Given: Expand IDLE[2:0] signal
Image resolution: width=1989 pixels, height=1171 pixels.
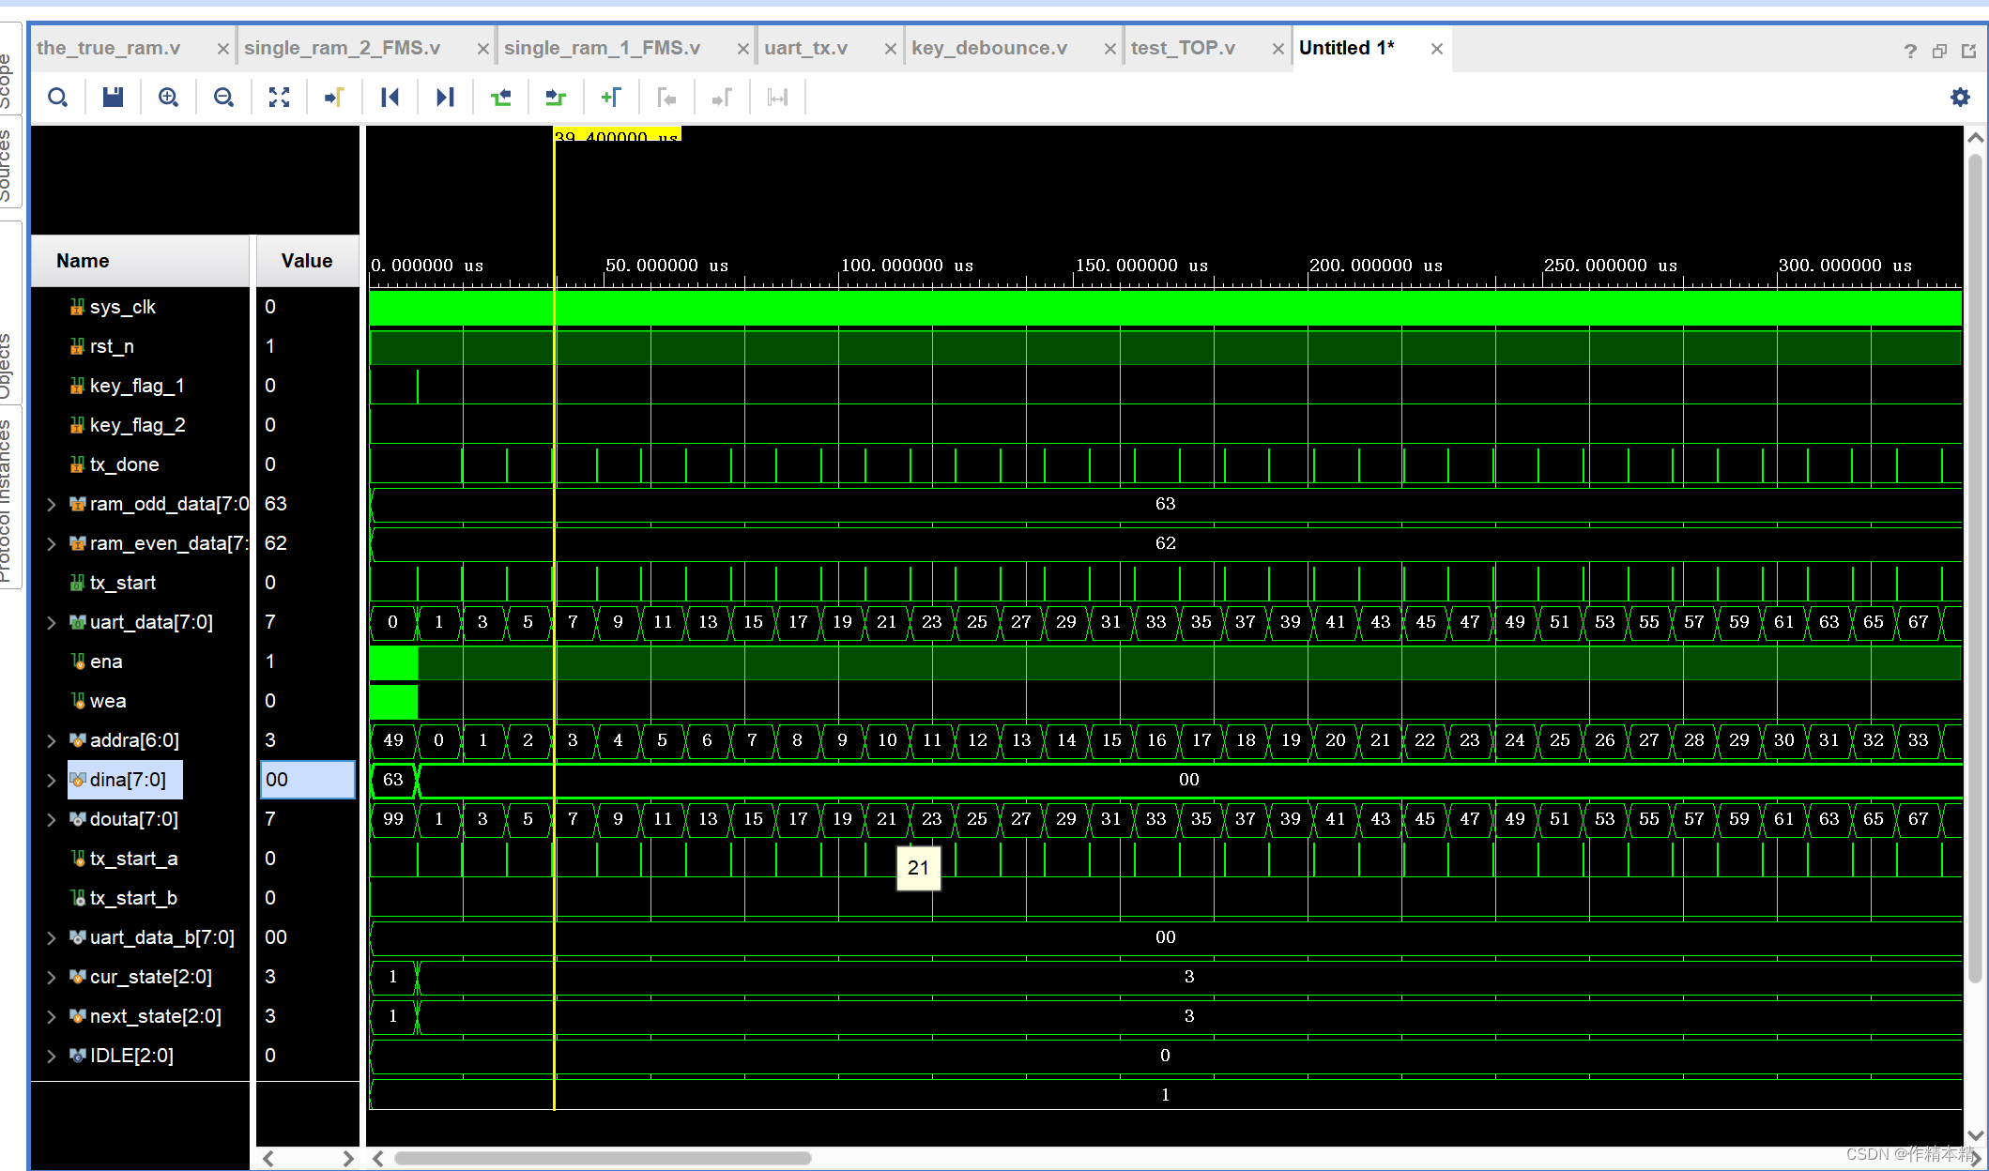Looking at the screenshot, I should point(52,1056).
